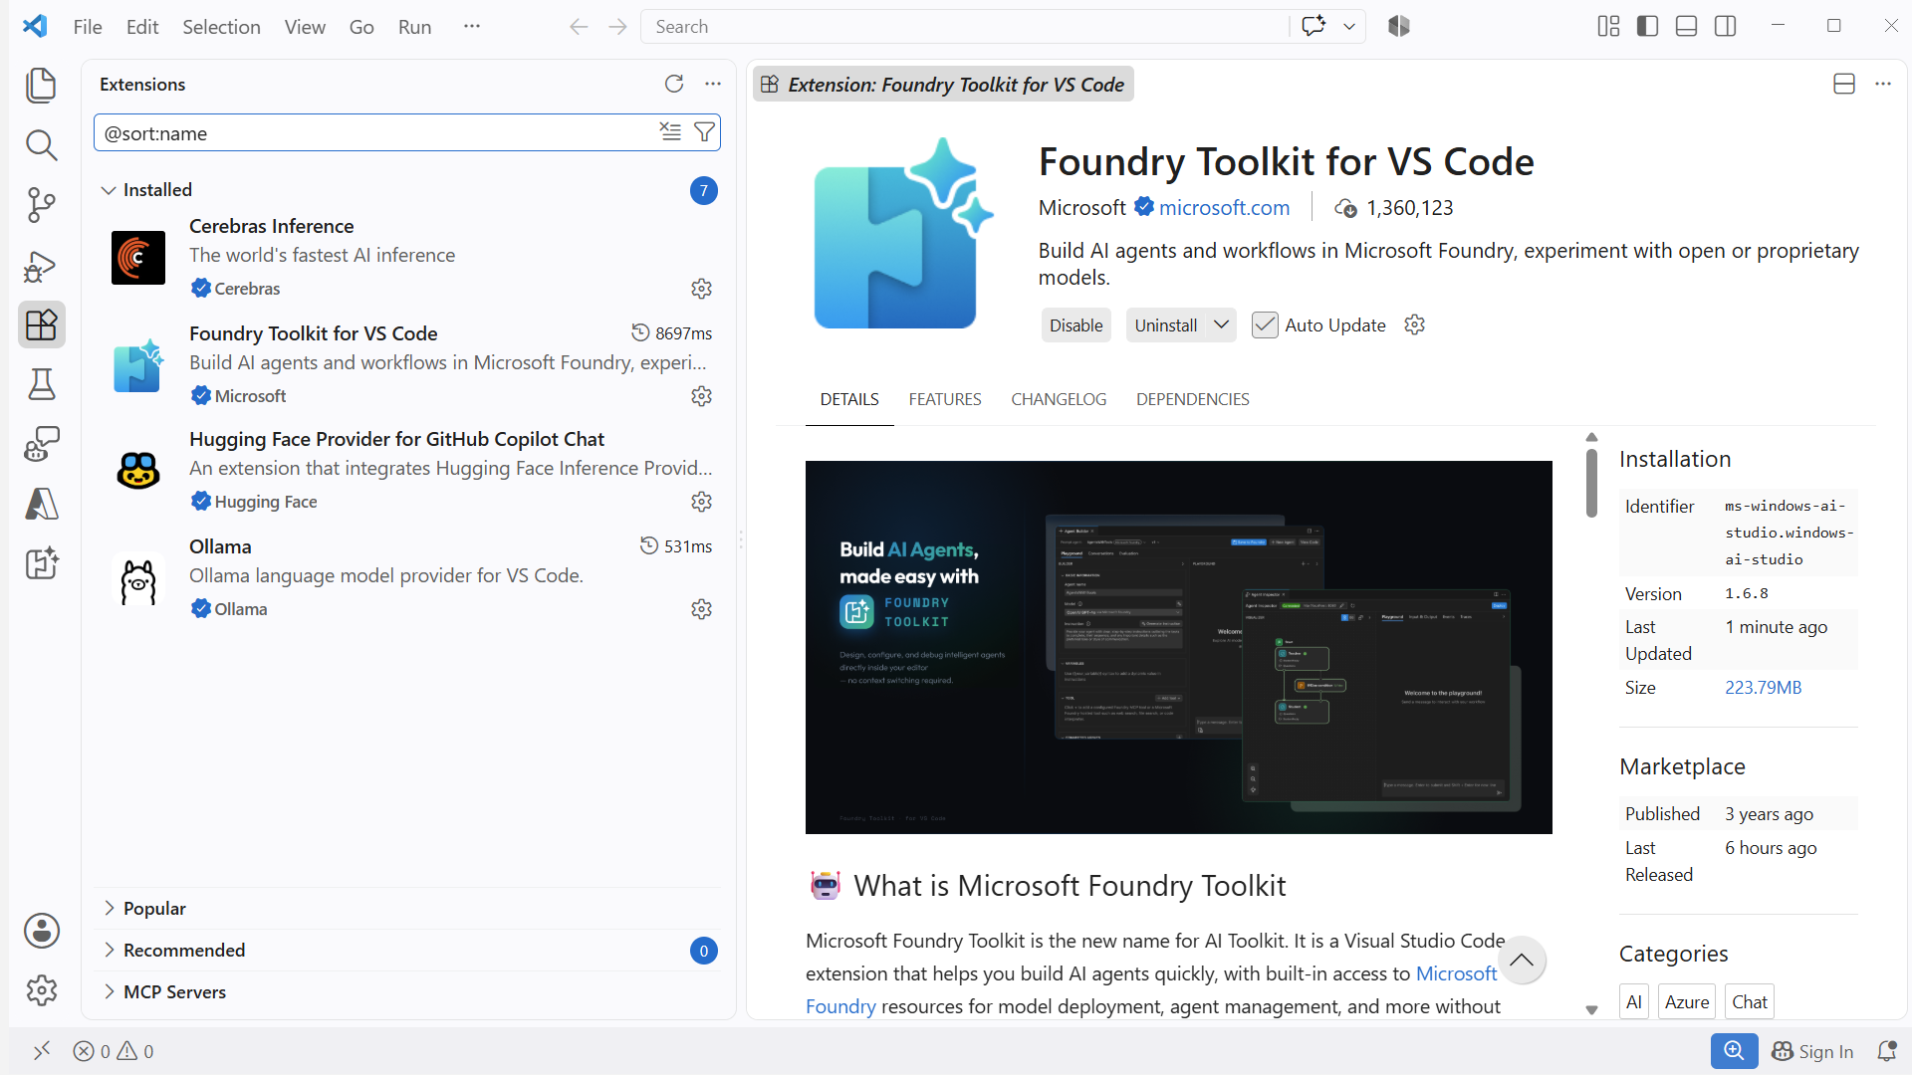This screenshot has height=1075, width=1912.
Task: Open the View menu
Action: click(x=305, y=27)
